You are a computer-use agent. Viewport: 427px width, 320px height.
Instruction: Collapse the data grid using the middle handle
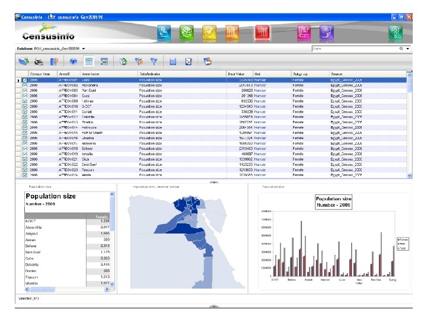(x=214, y=182)
